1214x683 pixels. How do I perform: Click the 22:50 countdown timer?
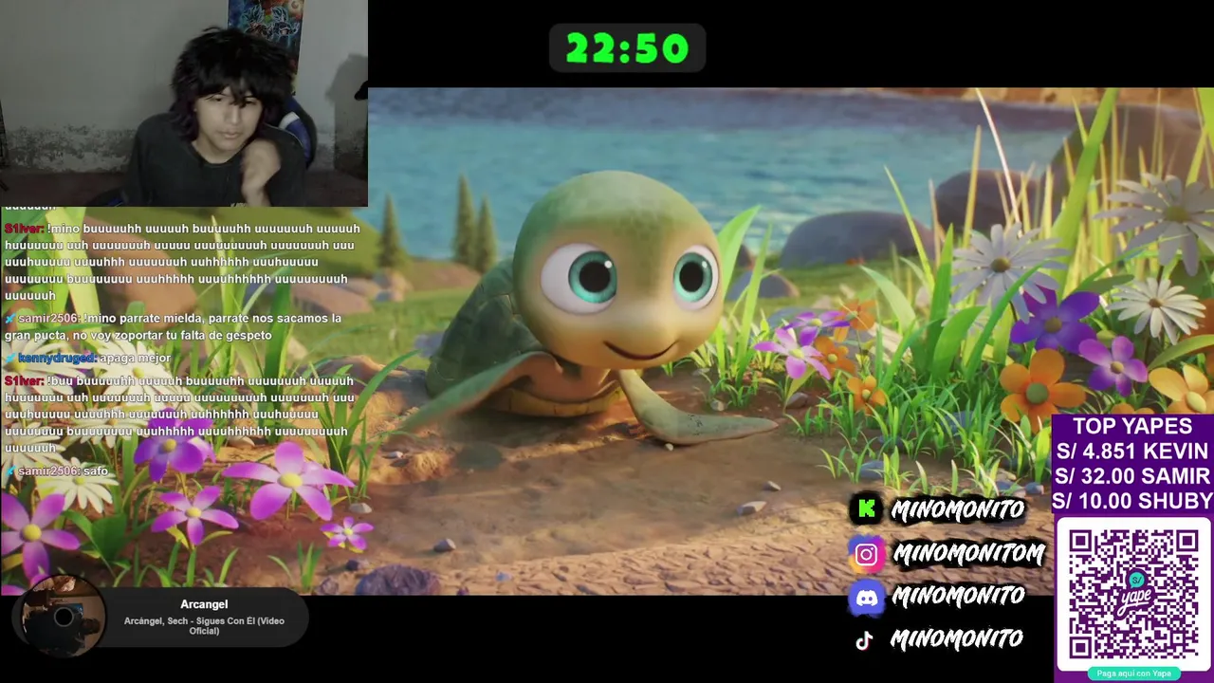coord(627,48)
